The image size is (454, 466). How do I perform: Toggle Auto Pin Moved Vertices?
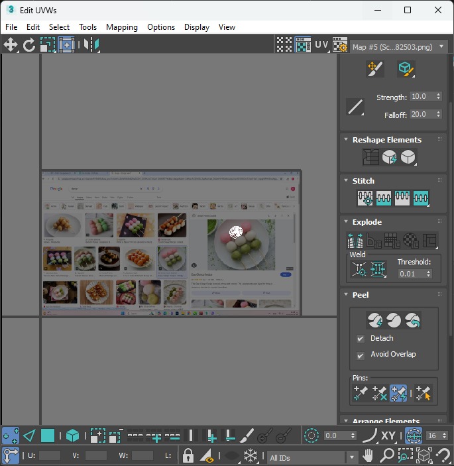(398, 393)
